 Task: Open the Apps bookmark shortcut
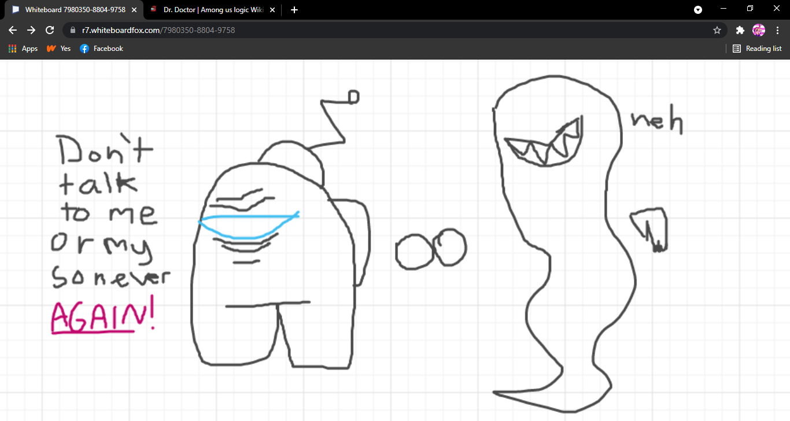click(23, 49)
